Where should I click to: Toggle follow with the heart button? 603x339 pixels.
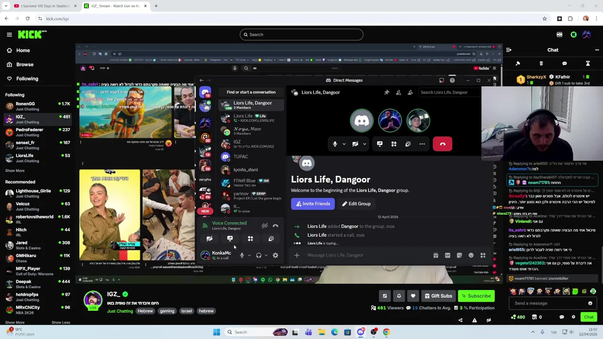coord(413,296)
